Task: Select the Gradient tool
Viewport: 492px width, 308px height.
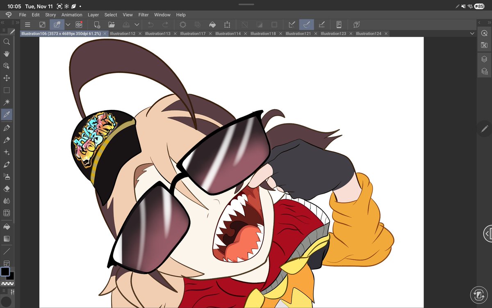Action: pos(7,239)
